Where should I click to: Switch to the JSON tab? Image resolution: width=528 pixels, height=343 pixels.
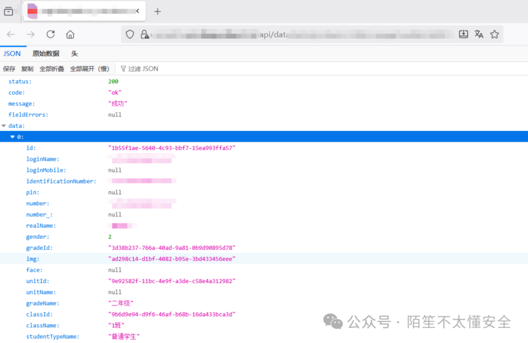coord(12,53)
